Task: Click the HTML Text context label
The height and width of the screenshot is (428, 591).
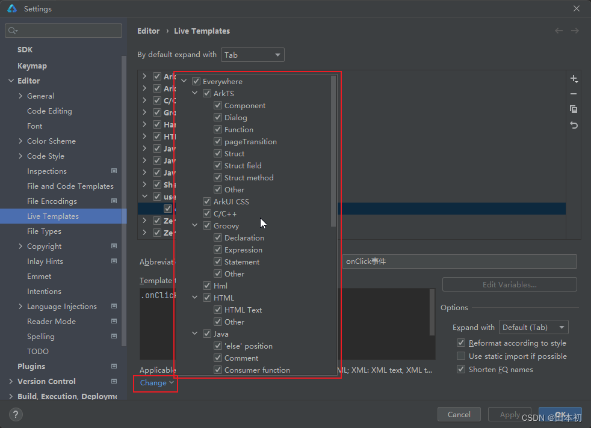Action: (243, 310)
